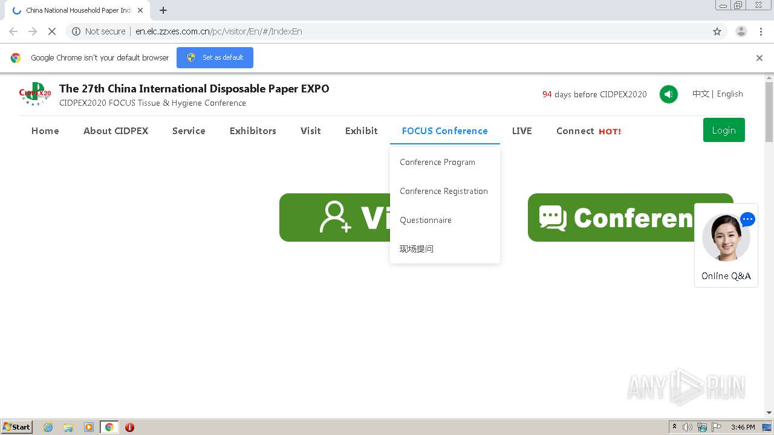Open media player from taskbar
This screenshot has height=435, width=774.
coord(89,427)
